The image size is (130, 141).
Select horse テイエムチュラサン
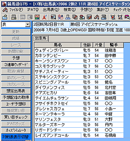click(x=58, y=98)
